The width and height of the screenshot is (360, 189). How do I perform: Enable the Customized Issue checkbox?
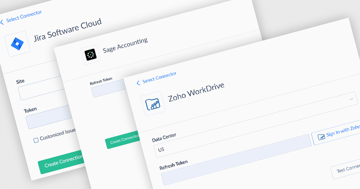point(36,140)
